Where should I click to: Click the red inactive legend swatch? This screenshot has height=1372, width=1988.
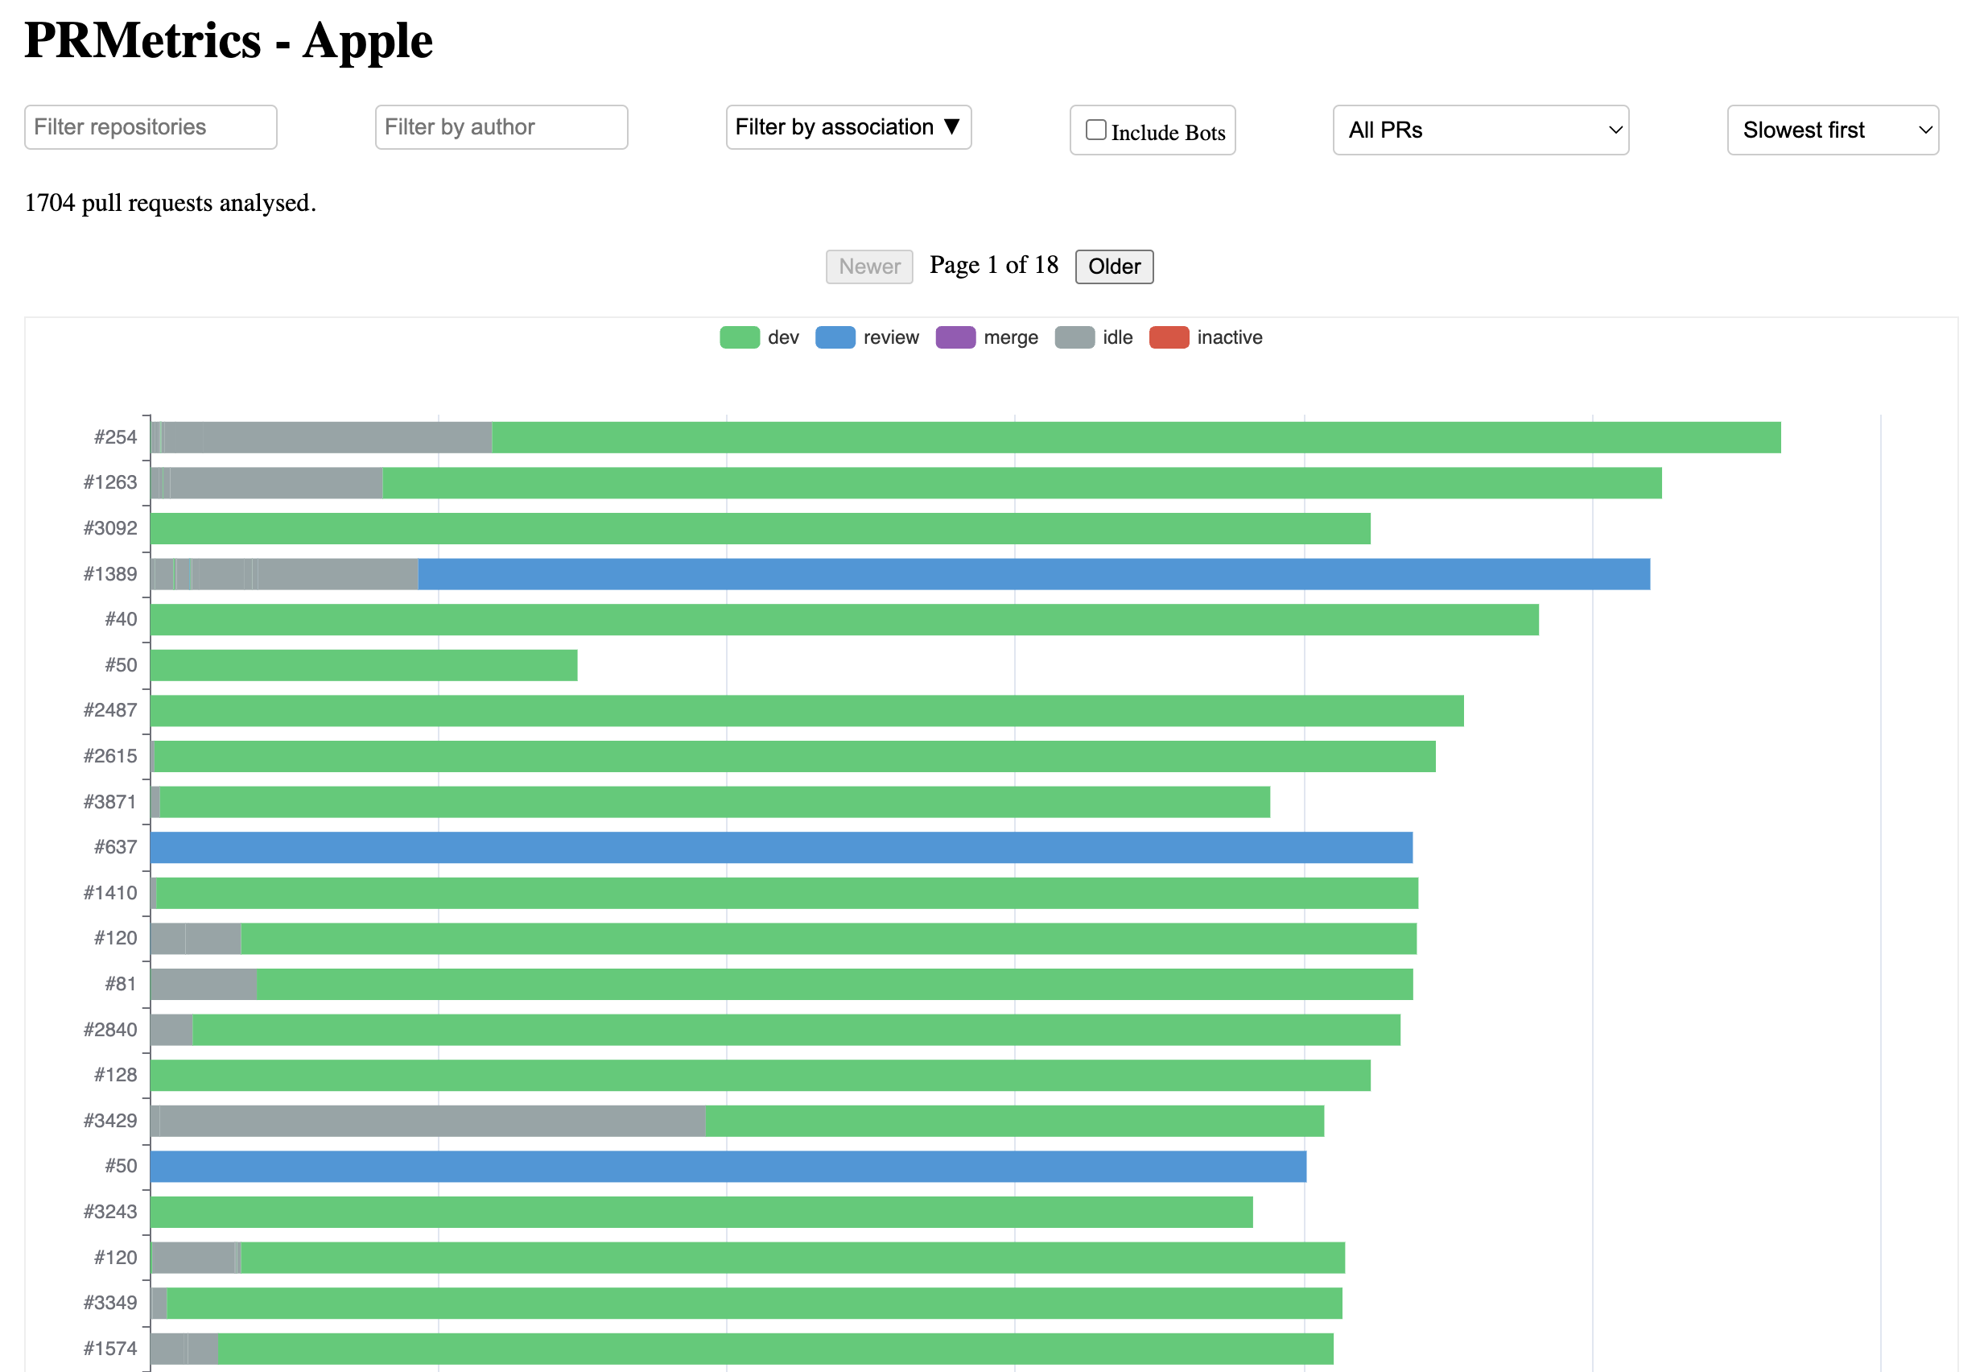[1169, 337]
